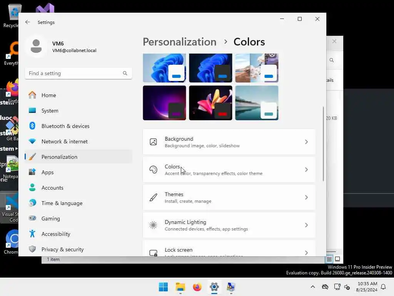
Task: Open the Home settings page
Action: (78, 95)
